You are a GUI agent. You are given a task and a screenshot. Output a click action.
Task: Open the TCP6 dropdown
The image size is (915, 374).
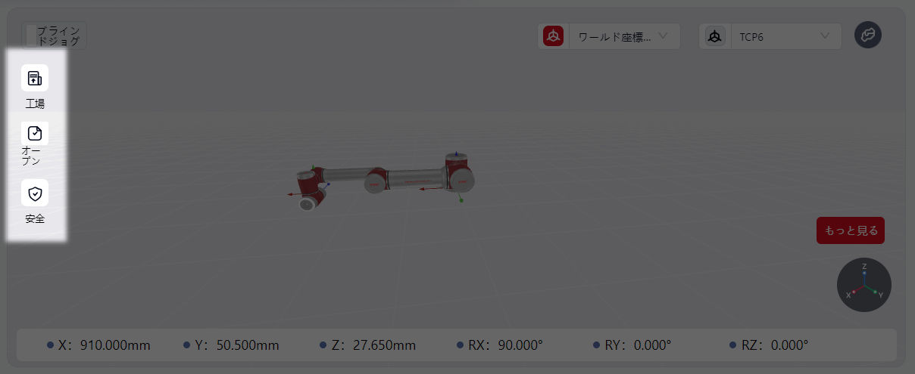pos(784,36)
